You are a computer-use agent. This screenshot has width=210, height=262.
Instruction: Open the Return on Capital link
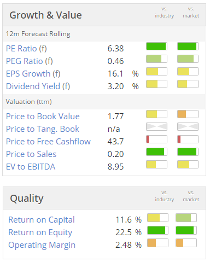[42, 220]
